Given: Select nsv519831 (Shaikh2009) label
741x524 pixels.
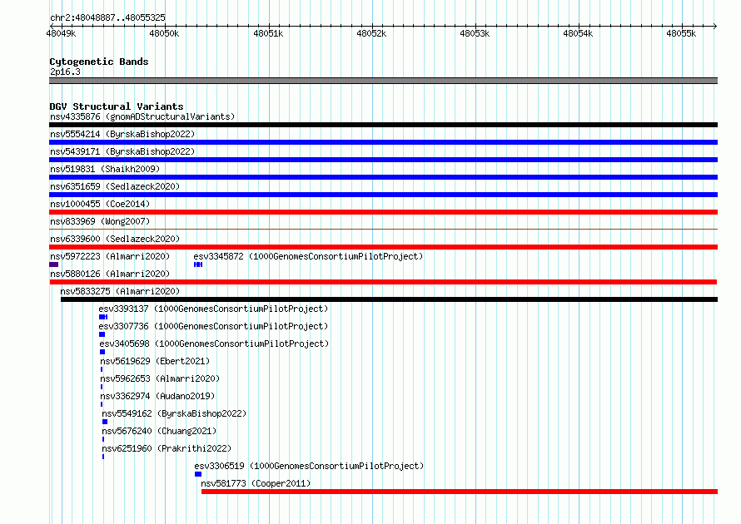Looking at the screenshot, I should [x=105, y=169].
